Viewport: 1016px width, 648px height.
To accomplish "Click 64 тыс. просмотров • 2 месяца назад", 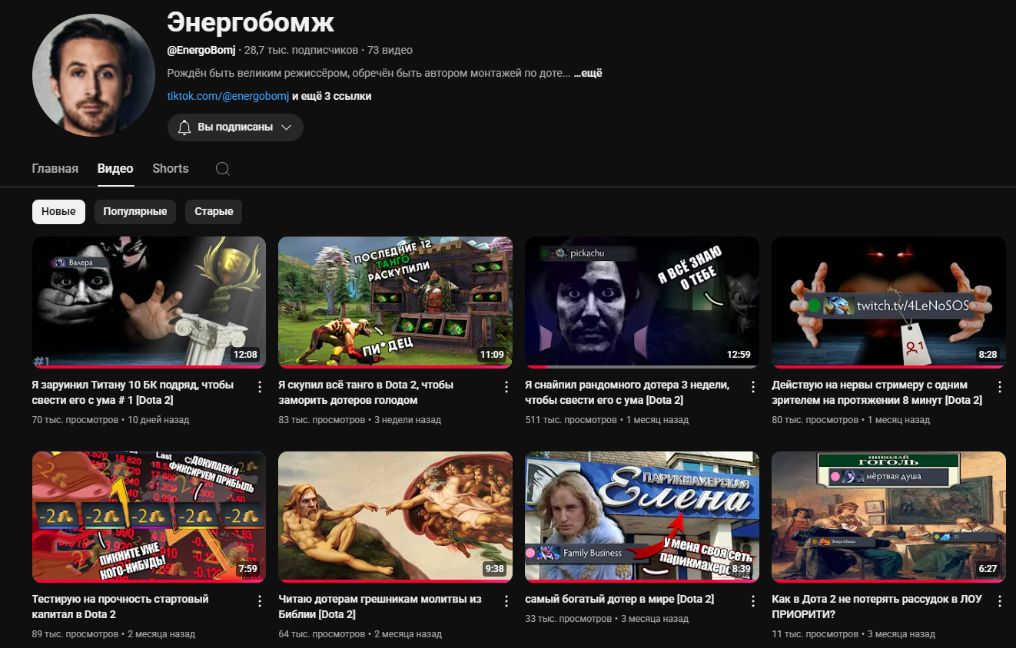I will [360, 634].
